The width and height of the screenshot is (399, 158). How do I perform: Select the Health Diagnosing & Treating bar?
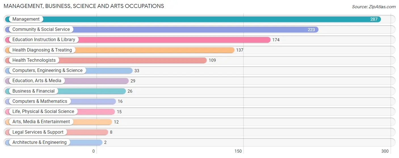(x=120, y=50)
